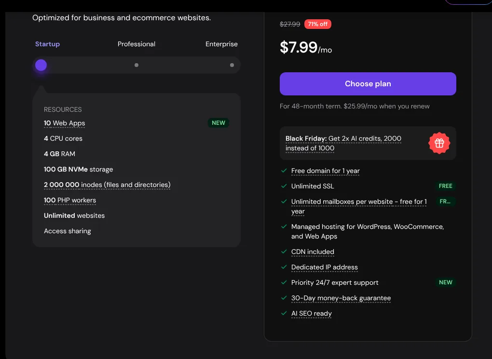The height and width of the screenshot is (359, 492).
Task: Click the Access sharing text
Action: coord(68,231)
